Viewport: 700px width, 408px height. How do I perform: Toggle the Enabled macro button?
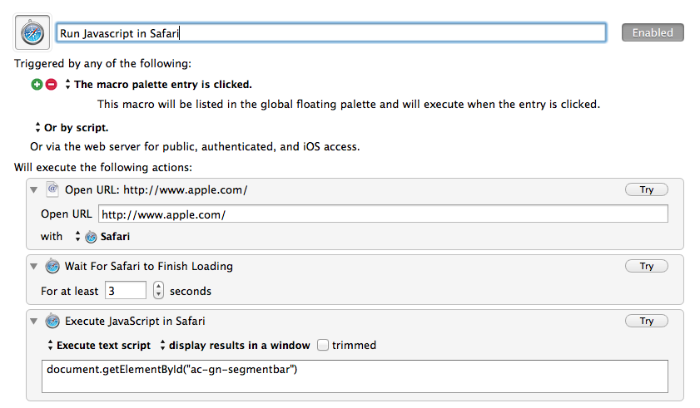click(x=653, y=32)
